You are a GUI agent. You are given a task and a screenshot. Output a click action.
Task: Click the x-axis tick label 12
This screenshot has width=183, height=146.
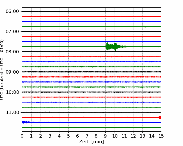(133, 136)
